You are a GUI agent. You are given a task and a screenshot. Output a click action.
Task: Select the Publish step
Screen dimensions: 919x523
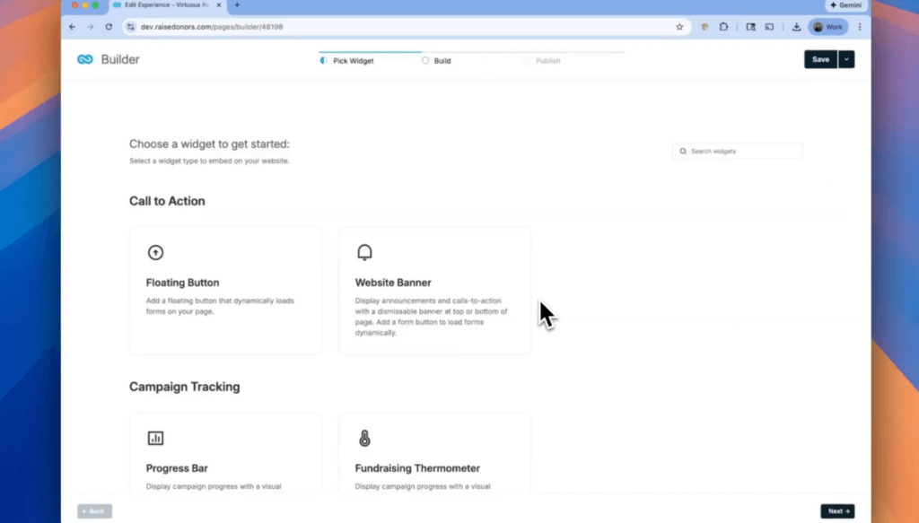[542, 61]
